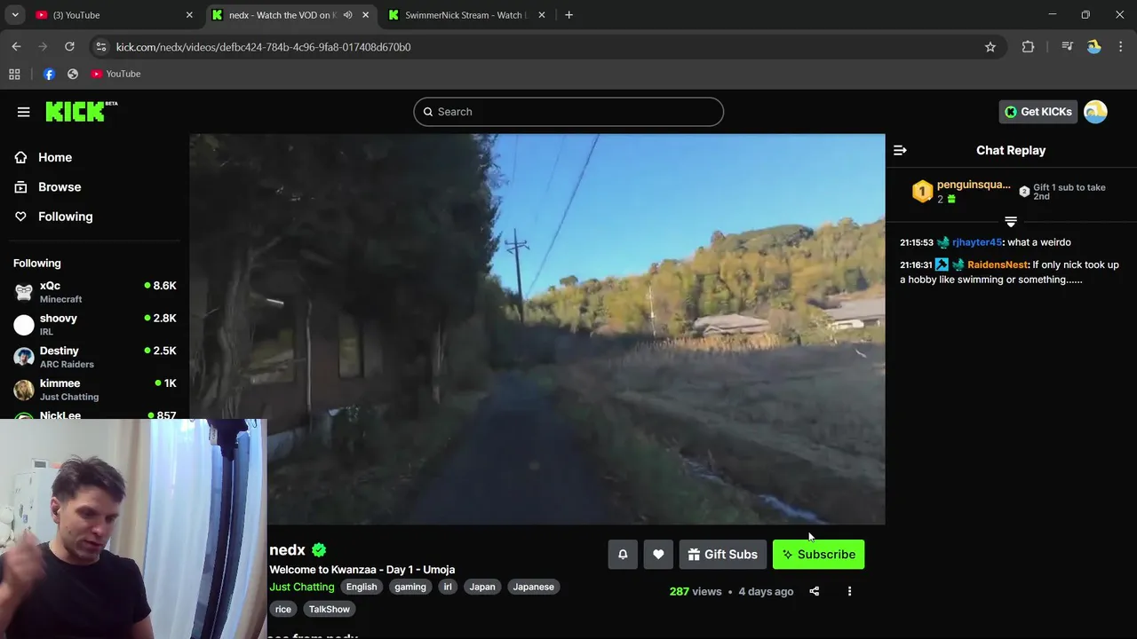The image size is (1137, 639).
Task: Select the rice tag
Action: click(x=283, y=609)
